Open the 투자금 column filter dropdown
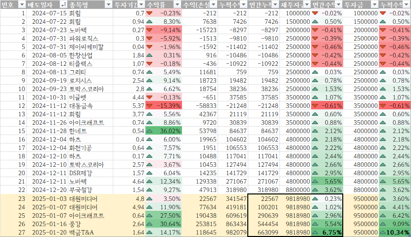 point(374,4)
